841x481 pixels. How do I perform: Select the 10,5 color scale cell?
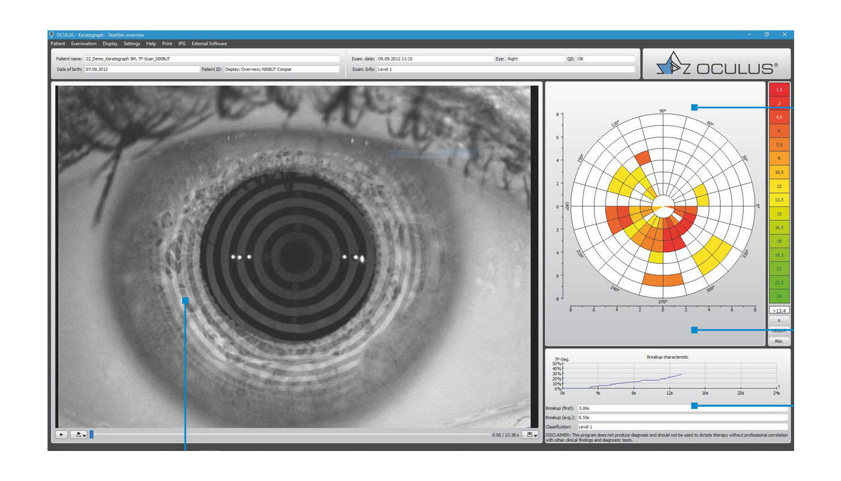779,173
